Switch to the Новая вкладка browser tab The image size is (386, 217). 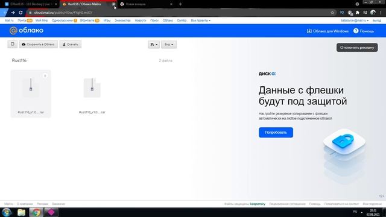145,4
